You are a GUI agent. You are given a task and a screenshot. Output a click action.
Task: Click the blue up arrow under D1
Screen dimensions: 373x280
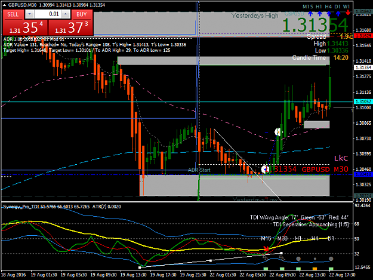point(338,14)
